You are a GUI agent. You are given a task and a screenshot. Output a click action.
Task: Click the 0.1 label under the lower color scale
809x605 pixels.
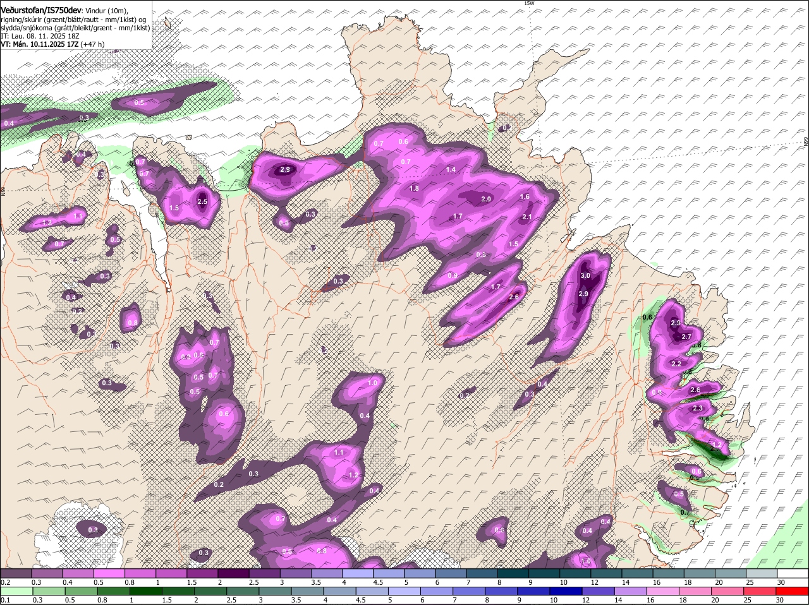(5, 601)
